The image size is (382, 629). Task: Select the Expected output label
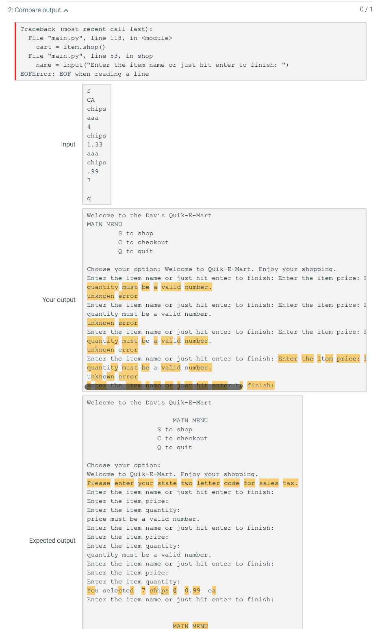[x=52, y=540]
